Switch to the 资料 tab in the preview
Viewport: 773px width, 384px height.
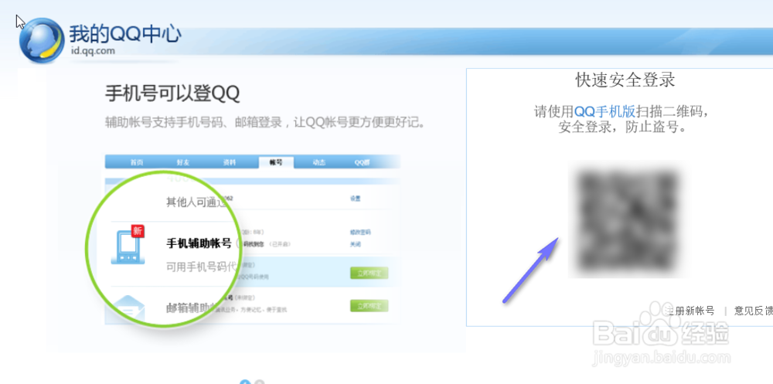(x=230, y=163)
